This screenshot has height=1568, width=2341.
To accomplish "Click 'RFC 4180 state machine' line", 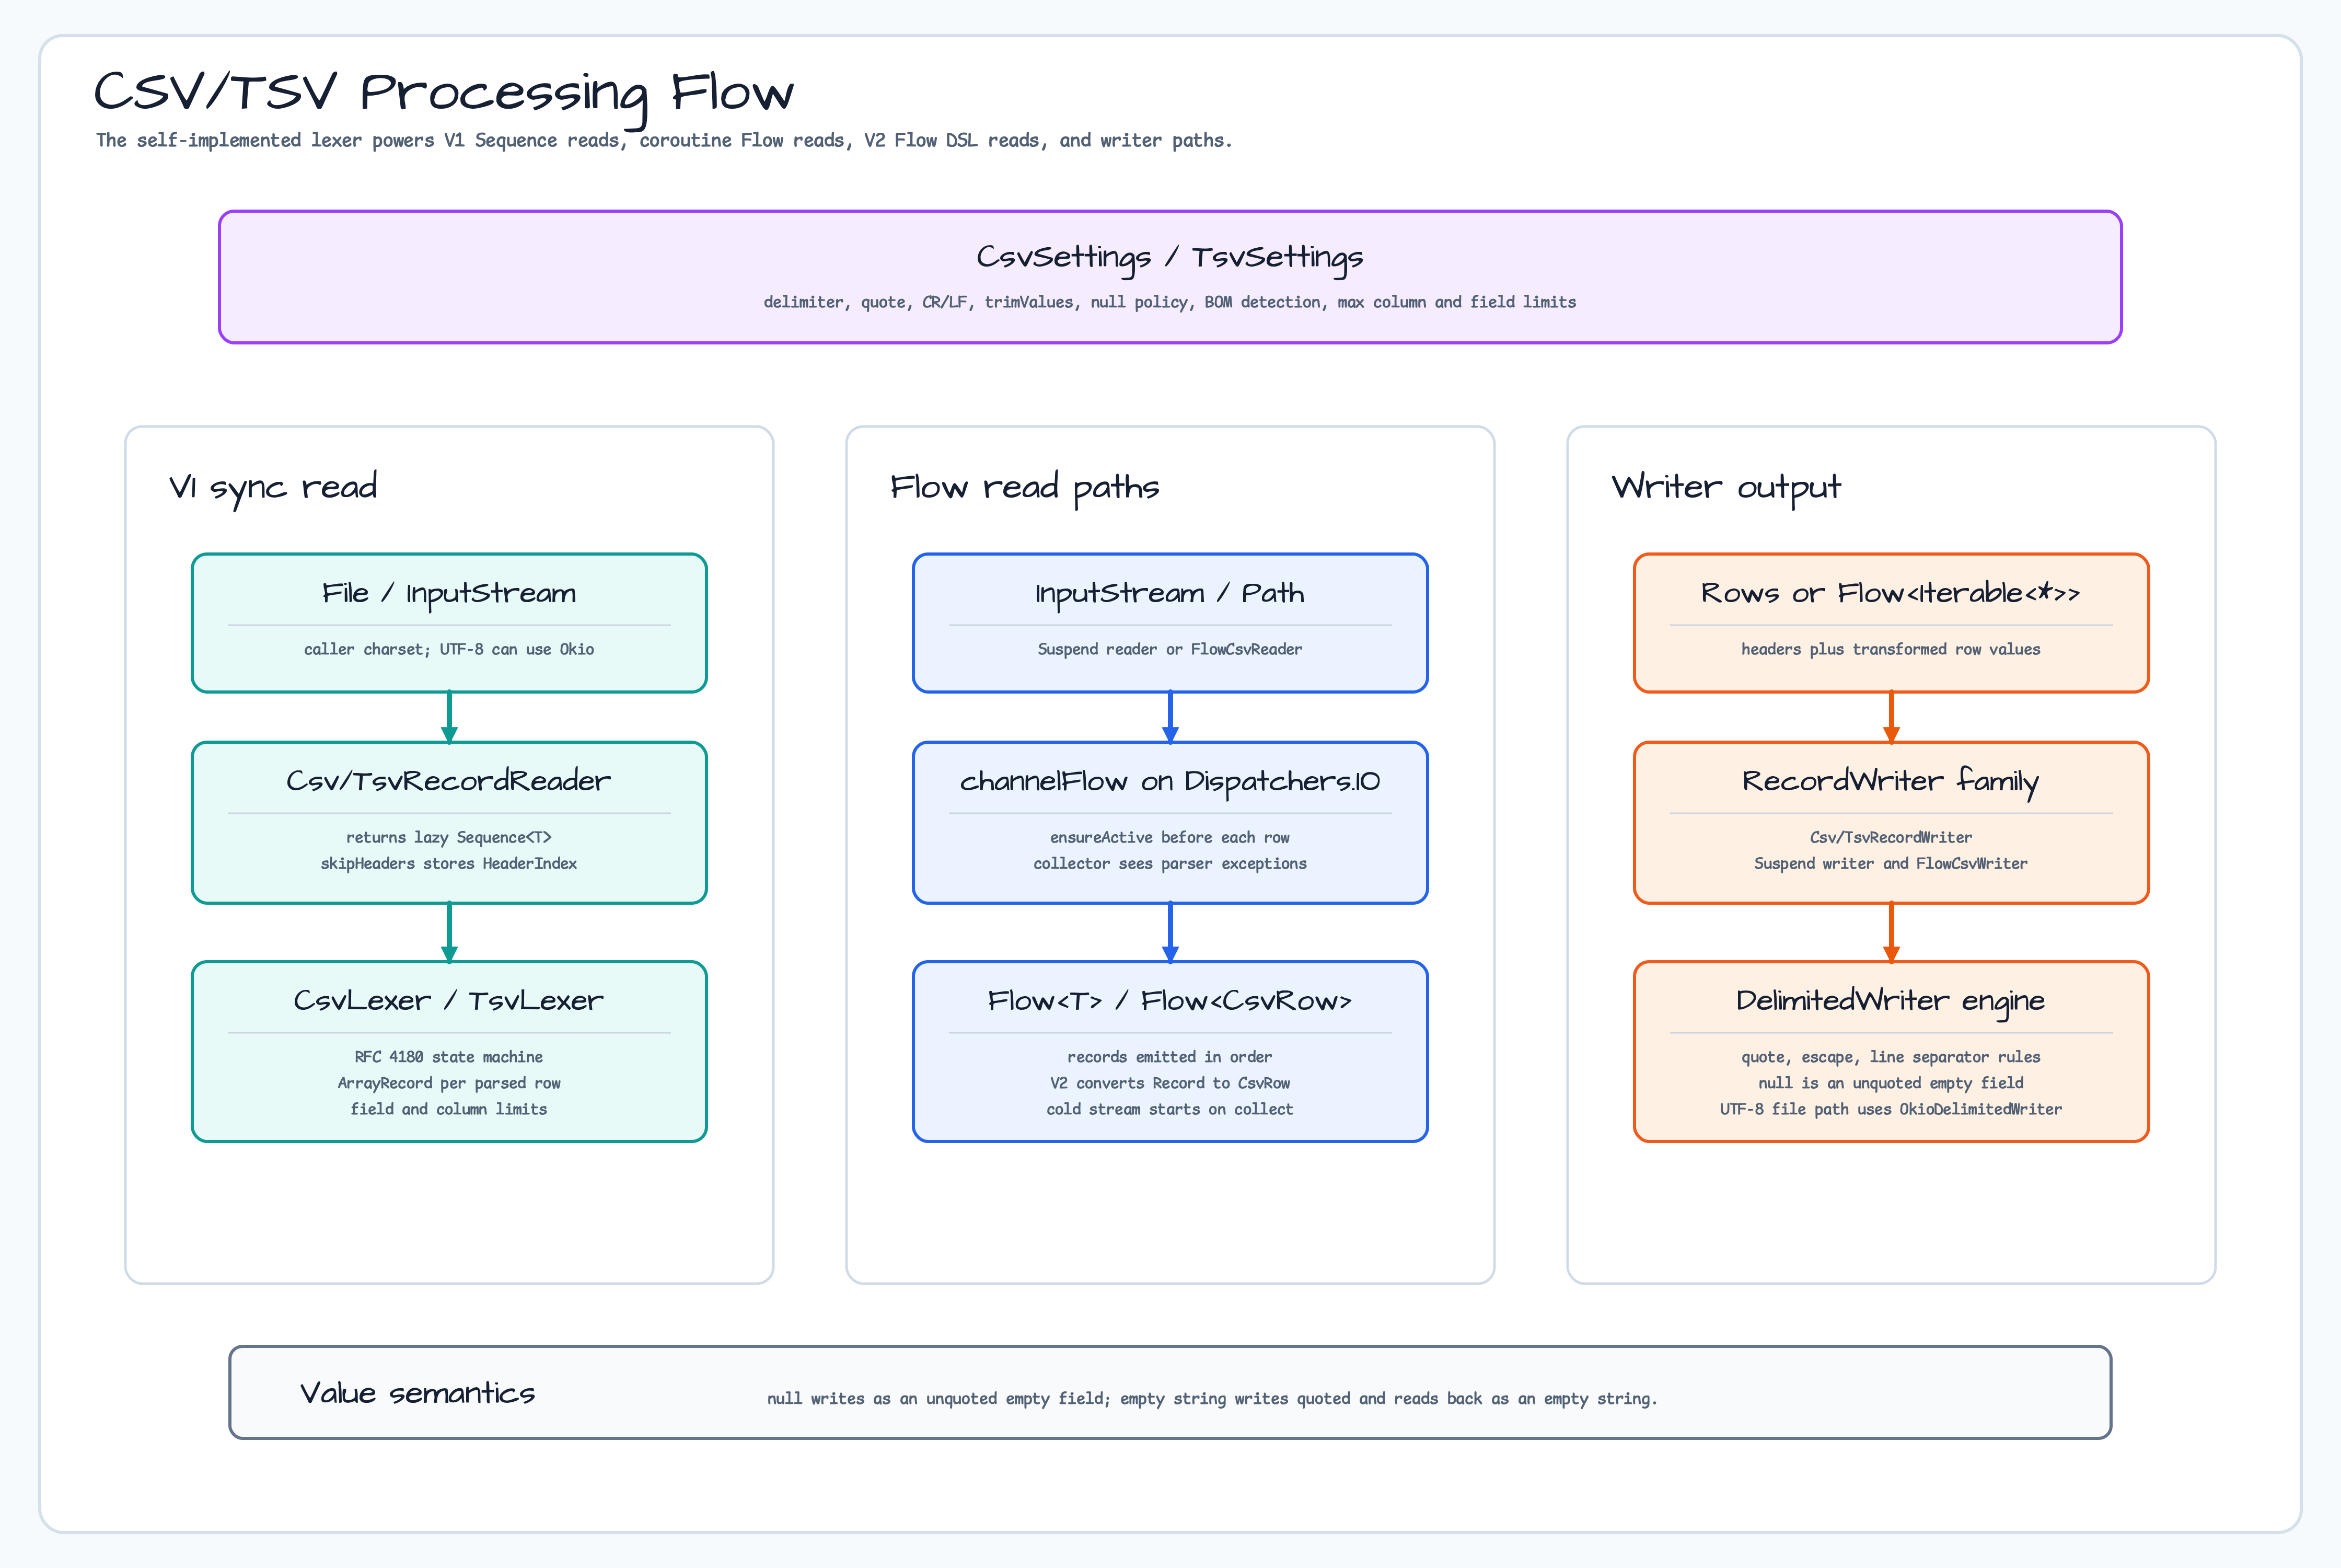I will coord(449,1057).
